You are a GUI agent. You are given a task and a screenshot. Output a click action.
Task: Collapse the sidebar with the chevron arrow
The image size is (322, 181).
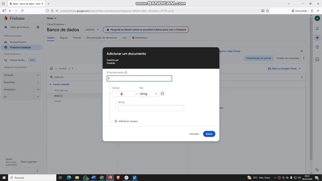pos(37,171)
